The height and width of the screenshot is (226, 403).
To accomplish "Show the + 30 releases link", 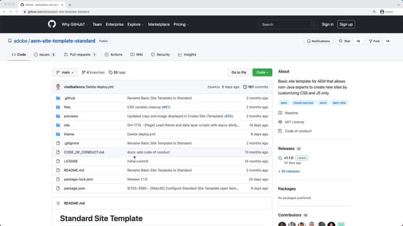I will coord(289,171).
